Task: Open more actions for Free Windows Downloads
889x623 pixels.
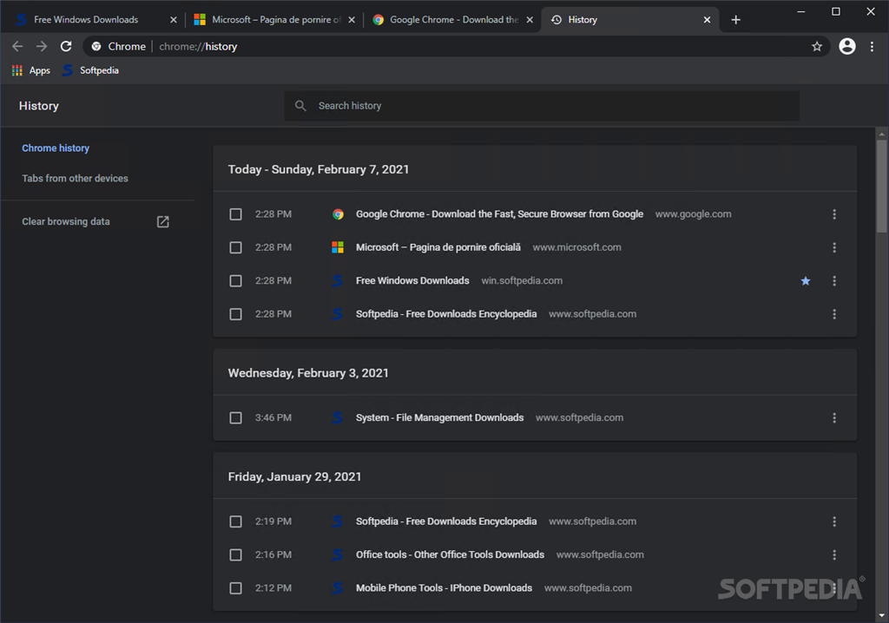Action: pyautogui.click(x=834, y=280)
